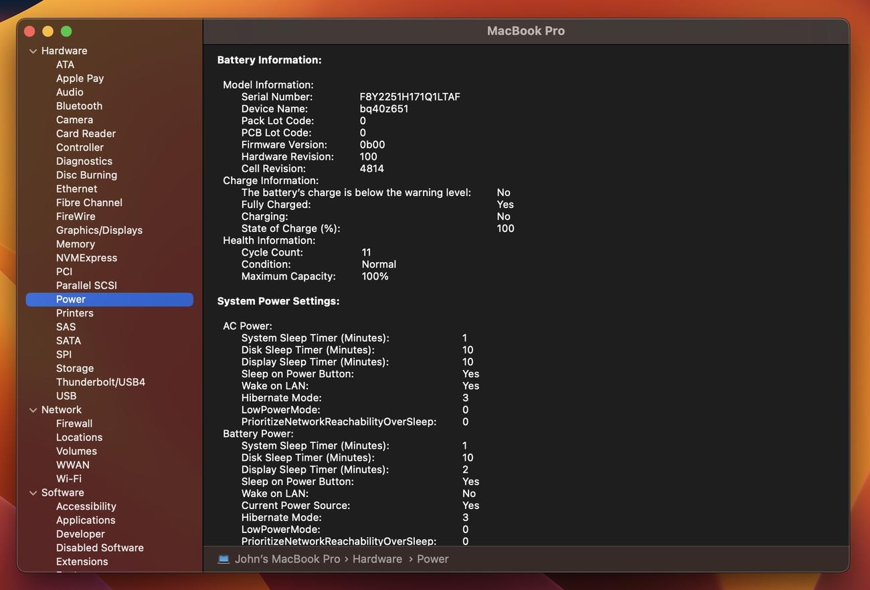Open Extensions under Software
870x590 pixels.
click(x=82, y=562)
